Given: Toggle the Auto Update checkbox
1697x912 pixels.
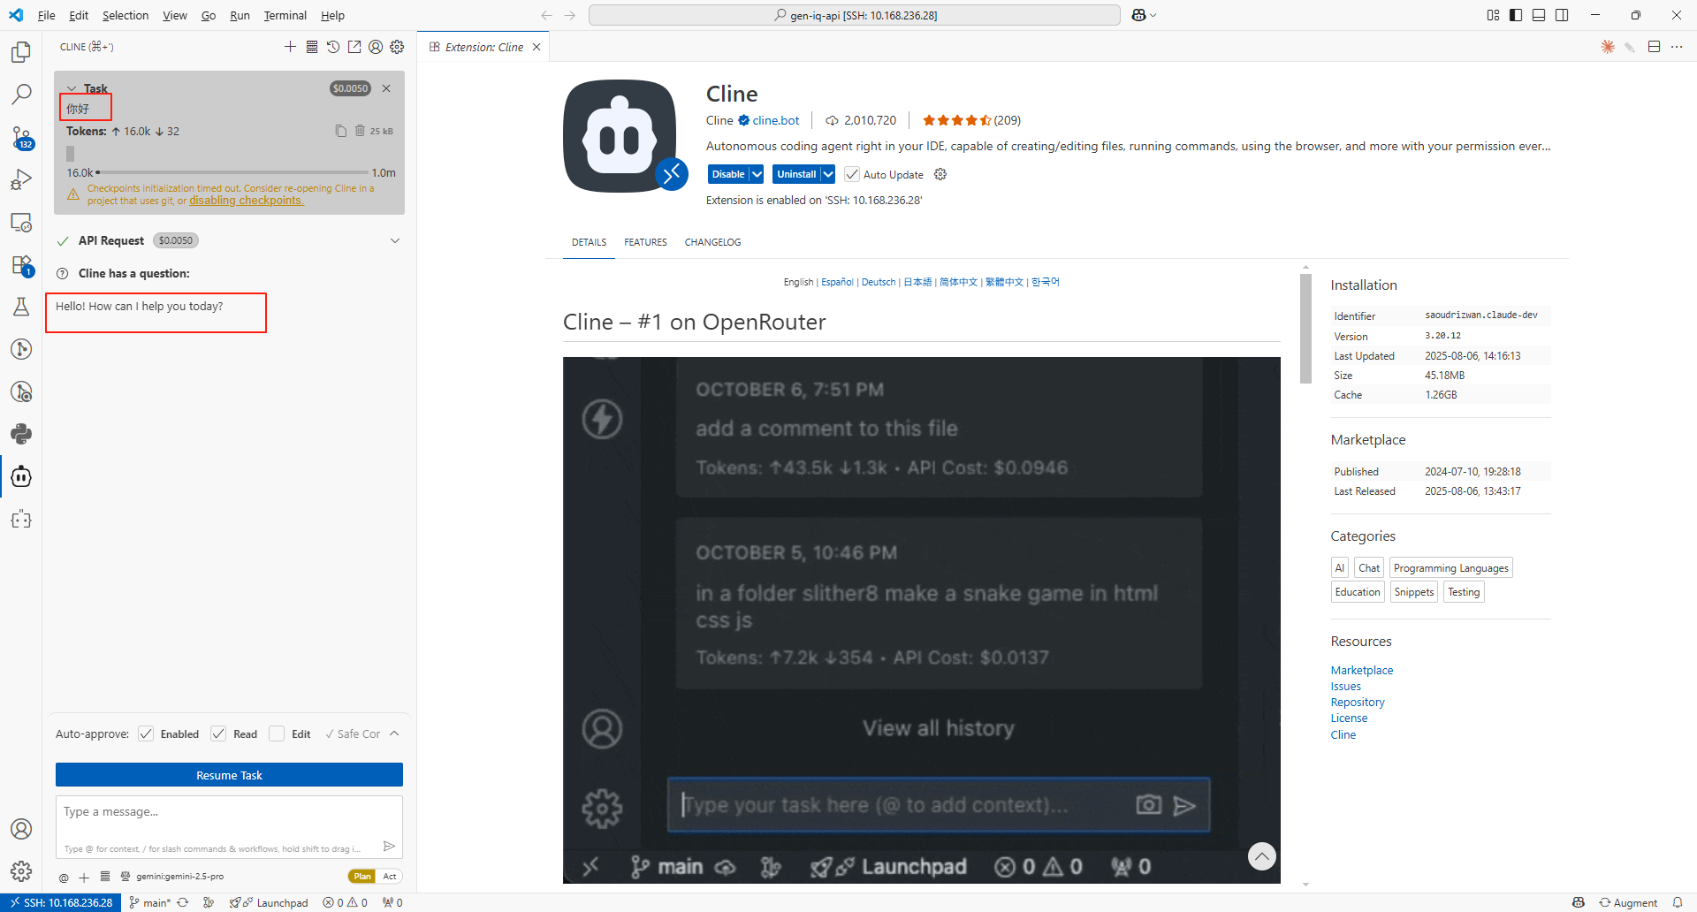Looking at the screenshot, I should (x=852, y=174).
